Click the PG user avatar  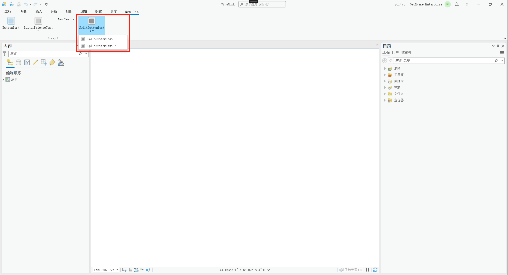coord(447,4)
